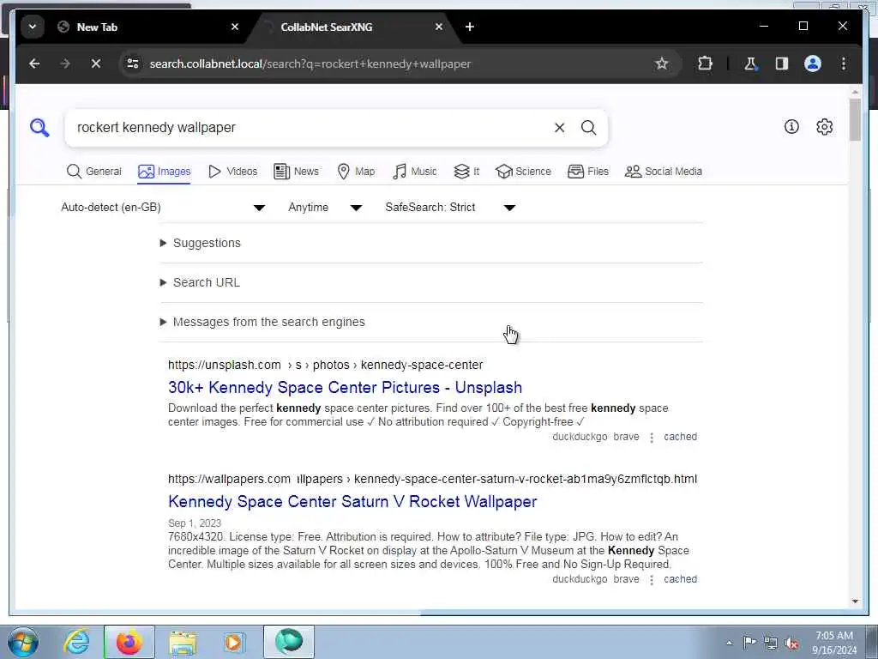878x659 pixels.
Task: Open the Files search category
Action: pyautogui.click(x=588, y=172)
